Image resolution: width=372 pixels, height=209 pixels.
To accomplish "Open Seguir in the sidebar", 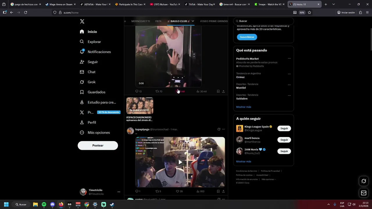I will (89, 62).
